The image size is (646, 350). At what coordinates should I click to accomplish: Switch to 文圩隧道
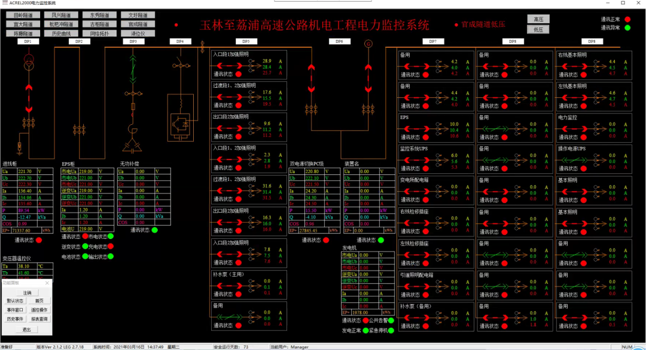(138, 15)
